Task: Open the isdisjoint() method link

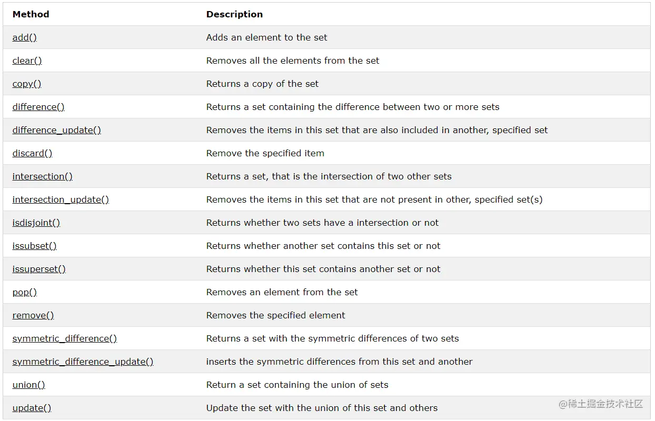Action: point(36,223)
